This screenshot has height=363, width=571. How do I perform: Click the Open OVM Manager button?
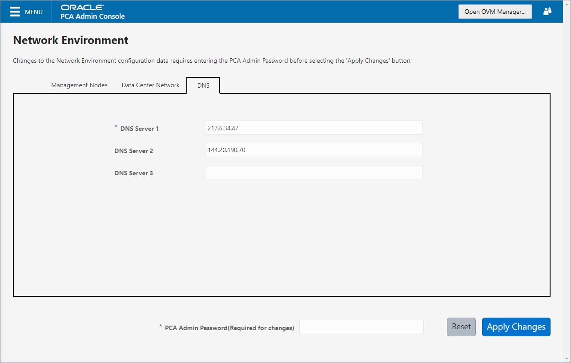point(495,11)
